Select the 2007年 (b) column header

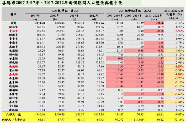click(55, 17)
